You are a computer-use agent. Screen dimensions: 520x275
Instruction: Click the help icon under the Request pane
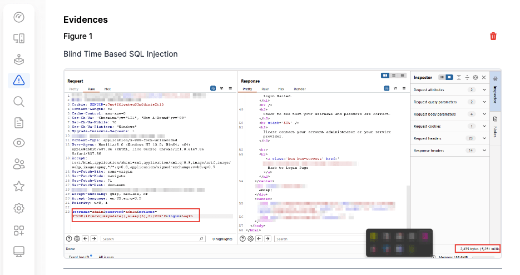point(69,238)
